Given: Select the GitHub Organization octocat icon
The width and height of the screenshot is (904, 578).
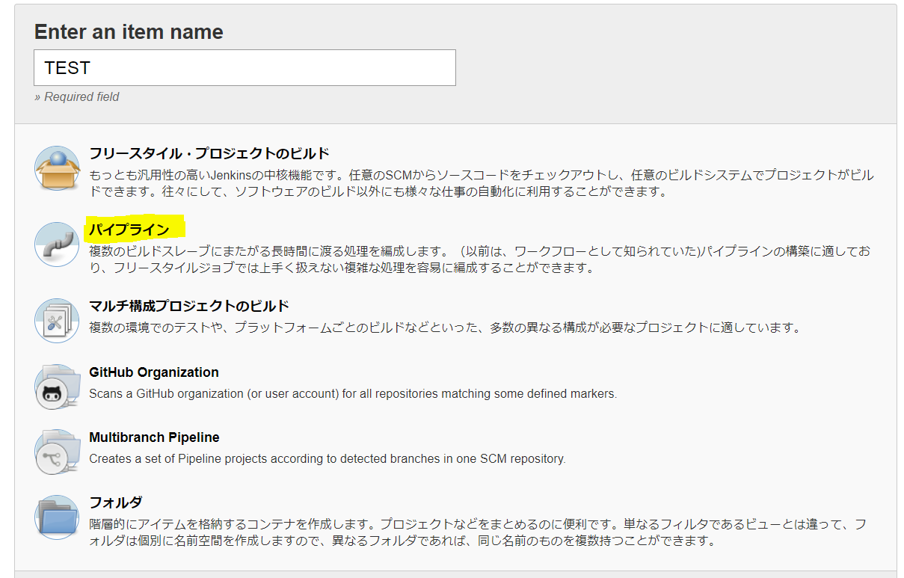Looking at the screenshot, I should (x=57, y=387).
